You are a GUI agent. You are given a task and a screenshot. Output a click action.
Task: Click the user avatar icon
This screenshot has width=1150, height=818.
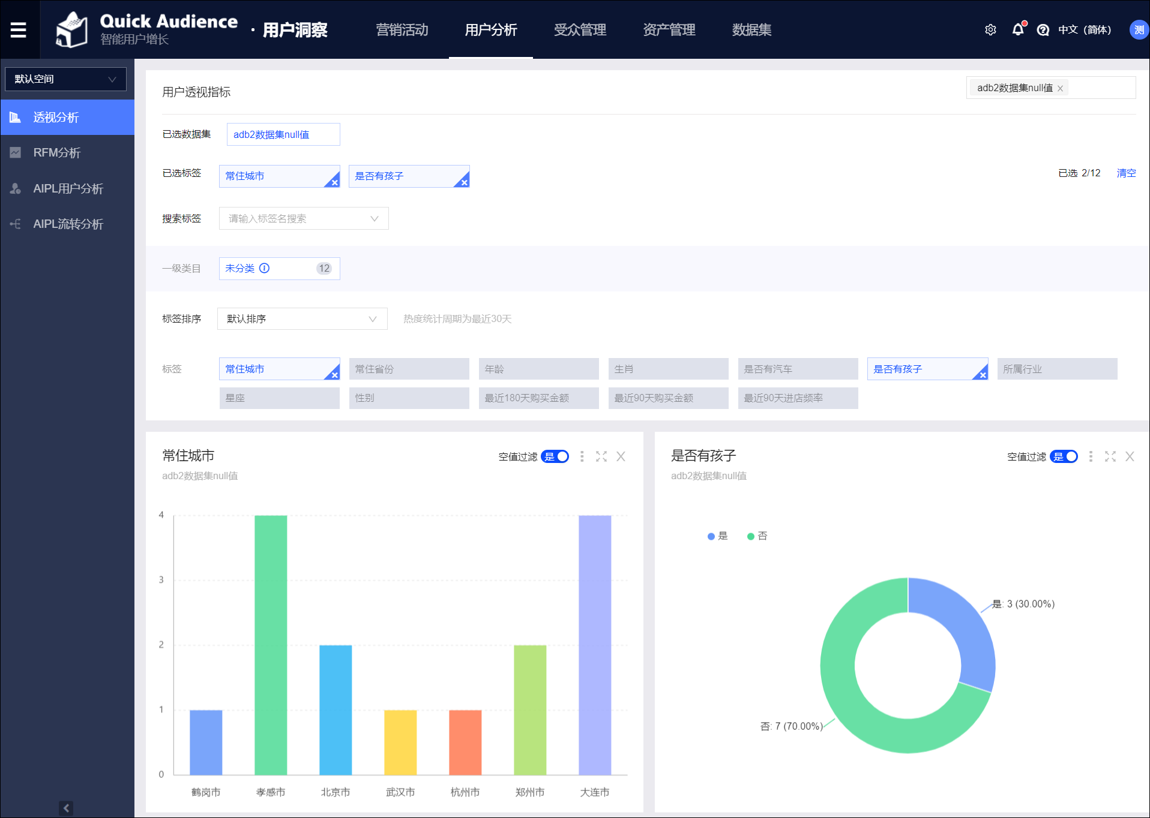[x=1139, y=29]
